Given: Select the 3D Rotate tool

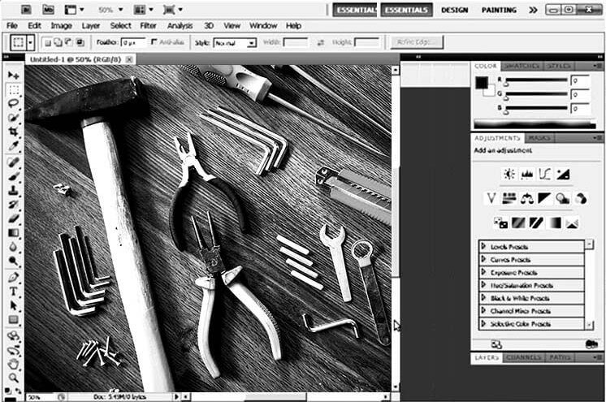Looking at the screenshot, I should pyautogui.click(x=14, y=335).
